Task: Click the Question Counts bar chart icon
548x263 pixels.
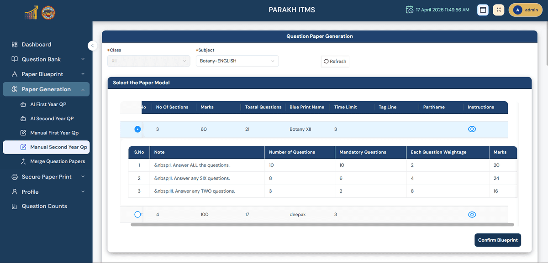Action: 15,206
